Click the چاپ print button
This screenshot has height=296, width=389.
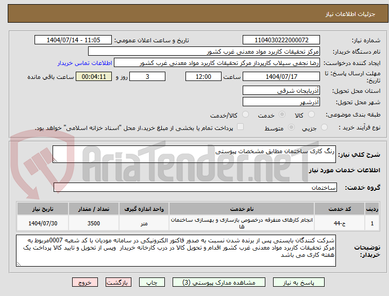(152, 283)
